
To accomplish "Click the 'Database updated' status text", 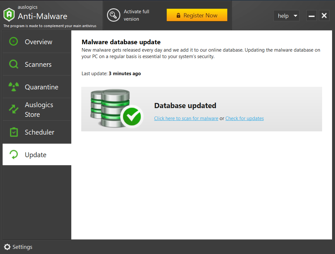I will click(x=185, y=106).
